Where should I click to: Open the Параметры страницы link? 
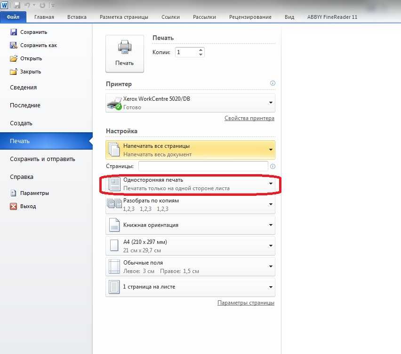tap(246, 303)
